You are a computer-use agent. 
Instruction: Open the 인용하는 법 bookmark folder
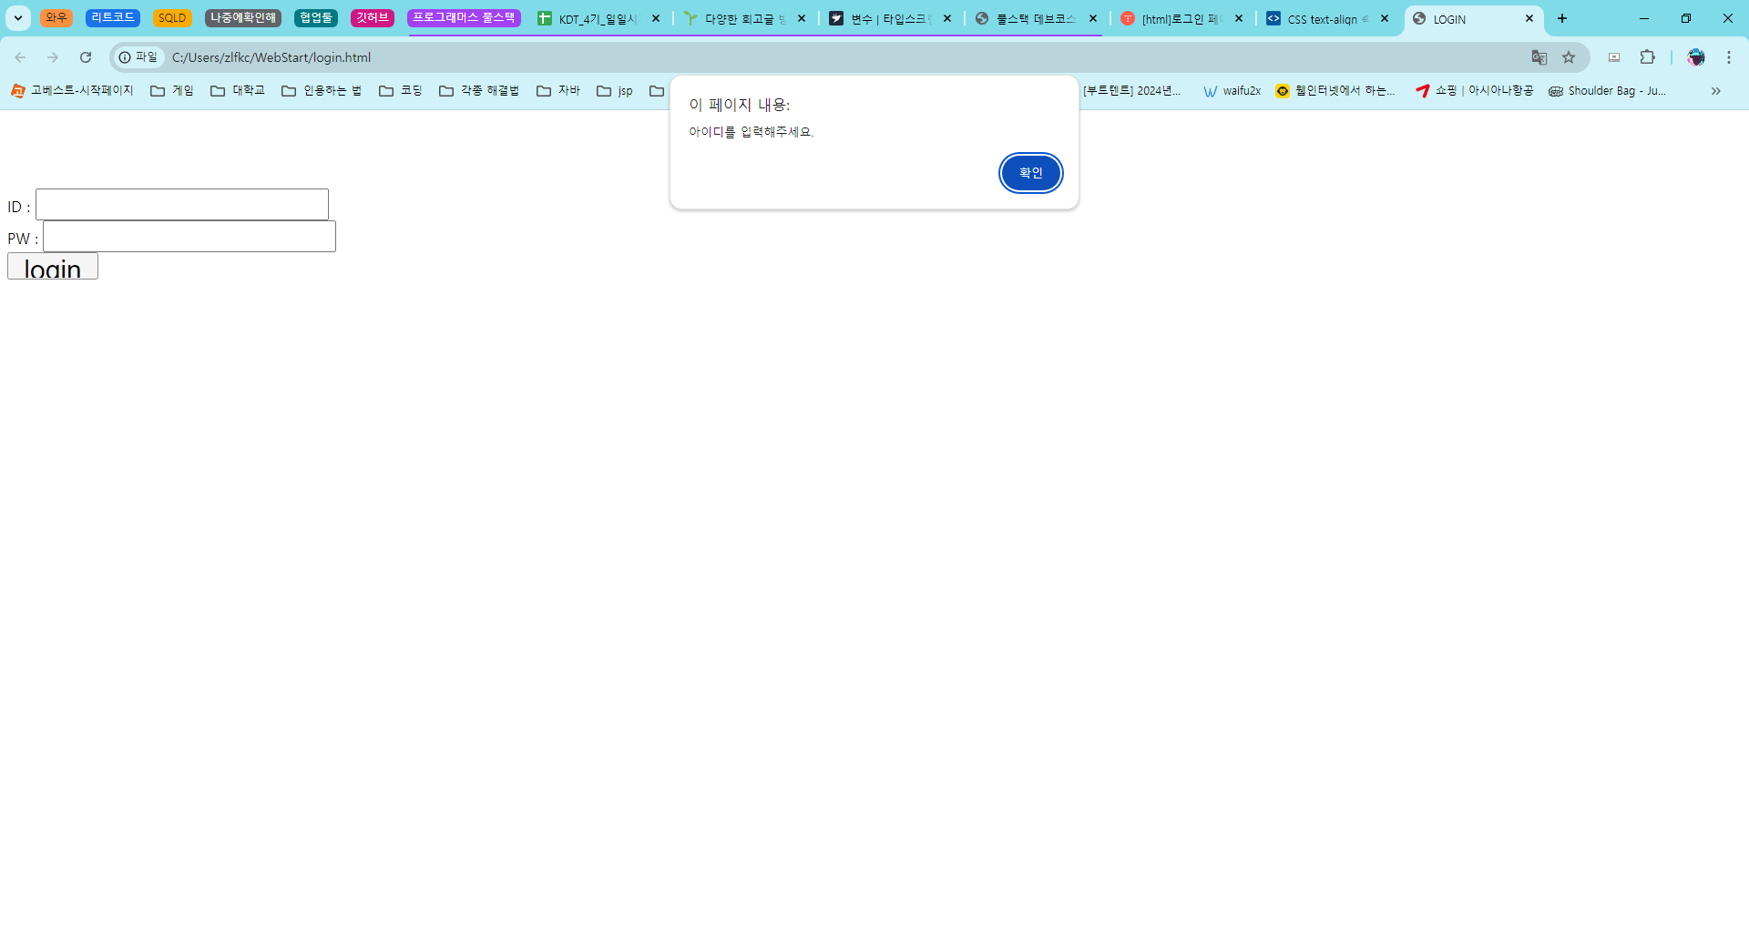322,91
